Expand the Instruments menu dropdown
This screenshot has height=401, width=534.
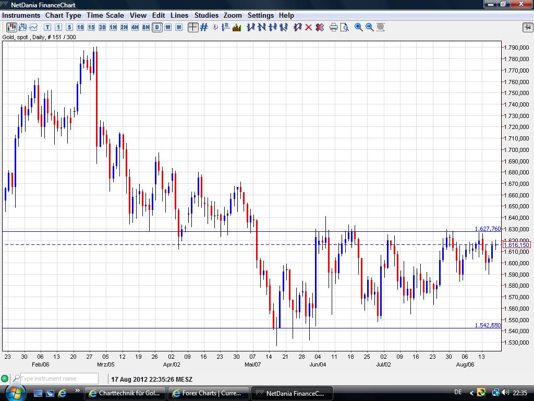tap(21, 15)
